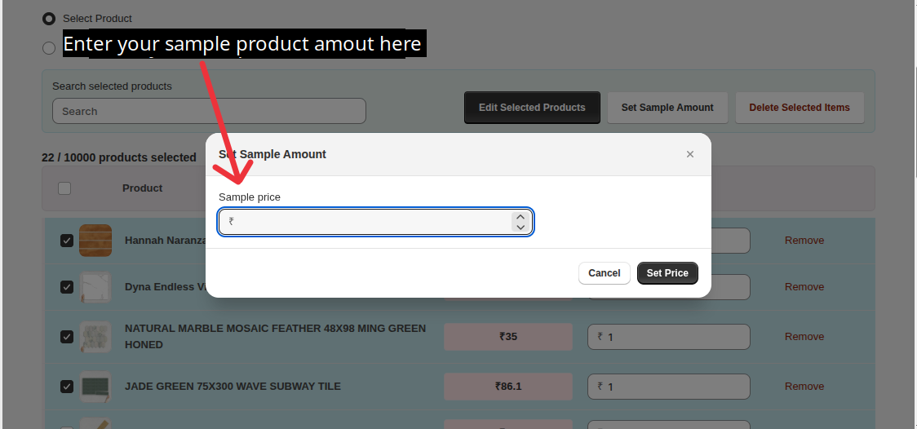Click the ₹86.1 price cell

[507, 387]
